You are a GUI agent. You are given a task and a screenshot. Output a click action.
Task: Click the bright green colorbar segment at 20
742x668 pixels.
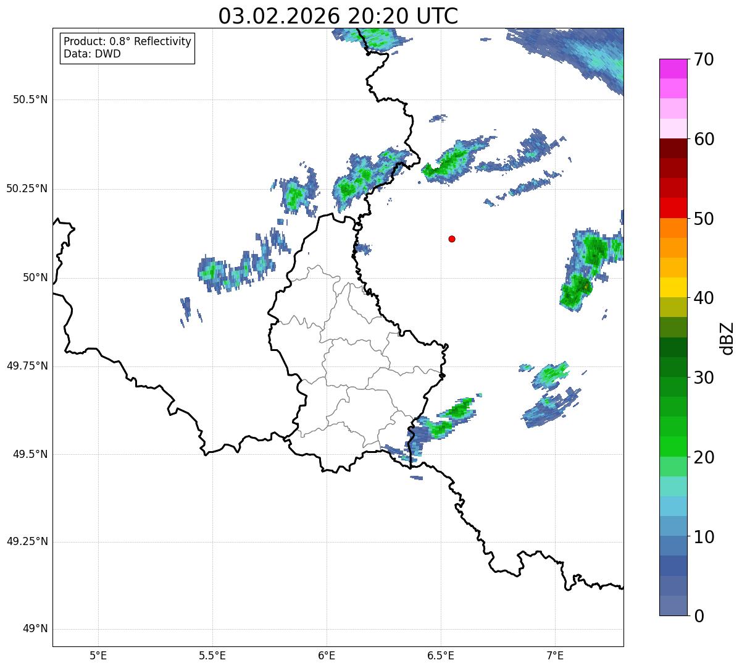(673, 447)
